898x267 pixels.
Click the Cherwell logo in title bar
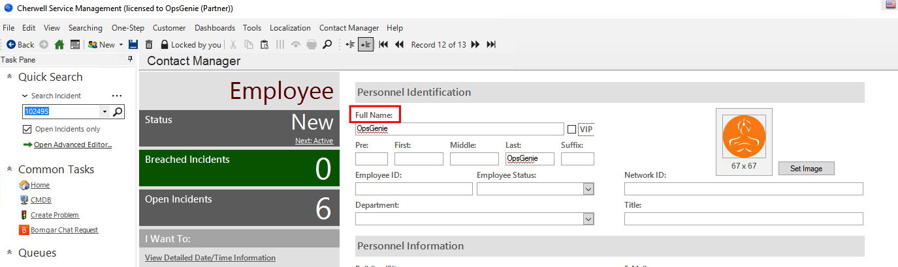pos(8,8)
